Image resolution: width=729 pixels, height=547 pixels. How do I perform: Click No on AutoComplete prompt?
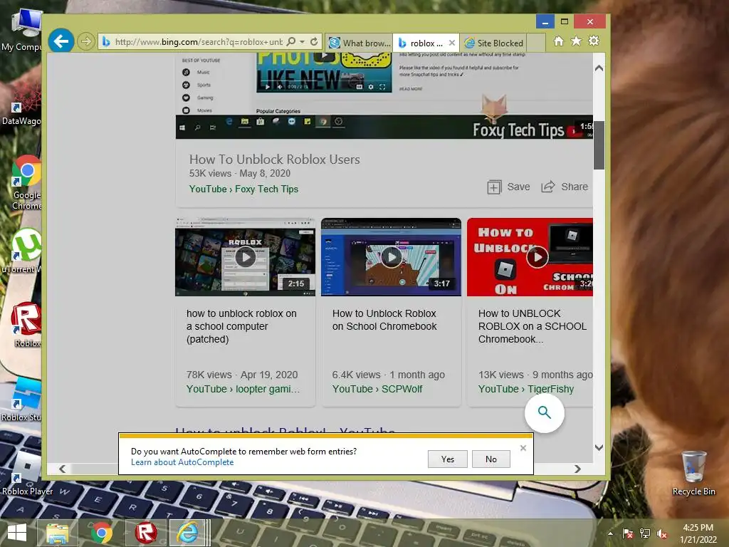click(491, 459)
